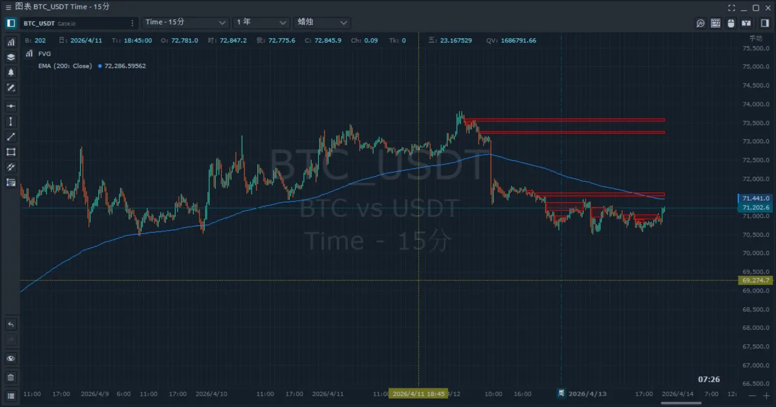This screenshot has height=407, width=776.
Task: Click the high price value 72,847.2
Action: [x=233, y=40]
